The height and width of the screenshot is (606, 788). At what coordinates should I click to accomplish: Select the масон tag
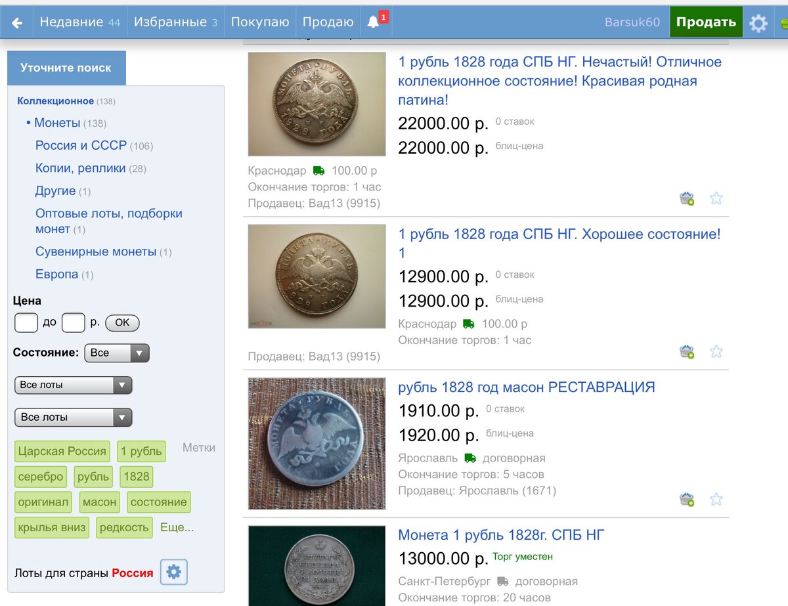(x=100, y=502)
